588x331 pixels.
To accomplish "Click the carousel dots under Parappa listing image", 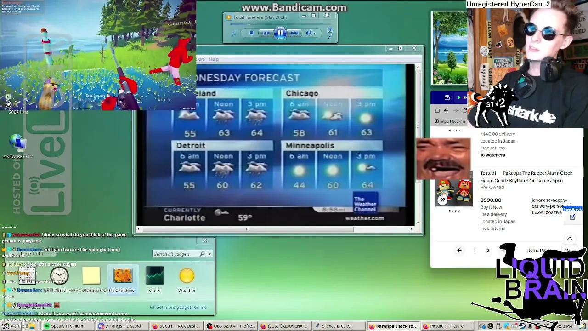I will pyautogui.click(x=454, y=211).
